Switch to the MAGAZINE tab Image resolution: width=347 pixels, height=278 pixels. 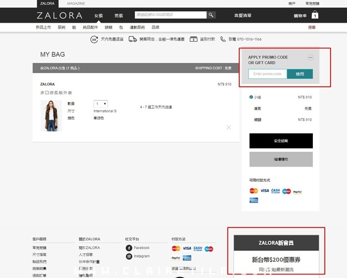click(76, 4)
